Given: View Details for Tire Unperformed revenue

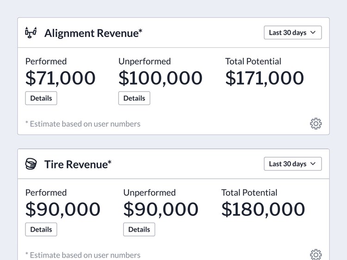Looking at the screenshot, I should [x=139, y=229].
